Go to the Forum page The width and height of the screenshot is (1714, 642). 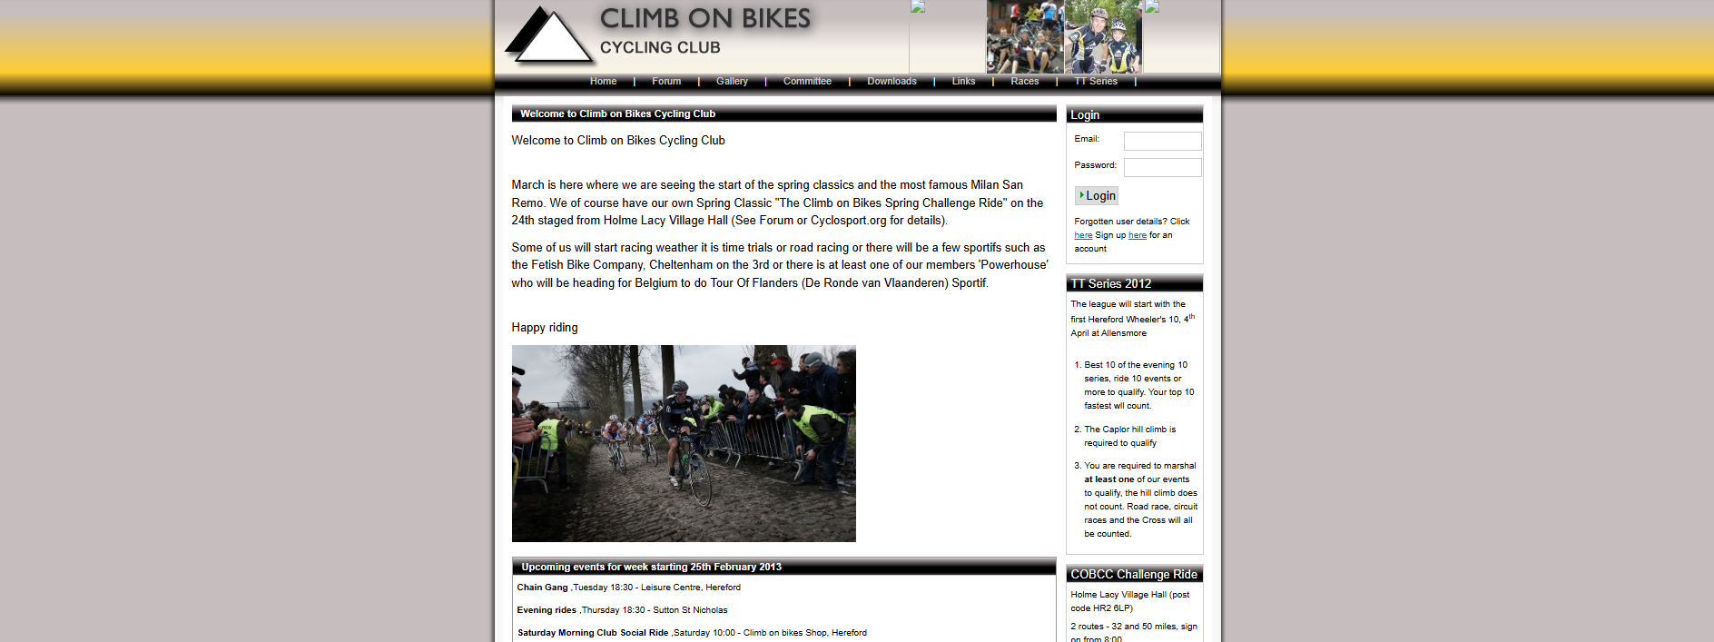pos(666,81)
